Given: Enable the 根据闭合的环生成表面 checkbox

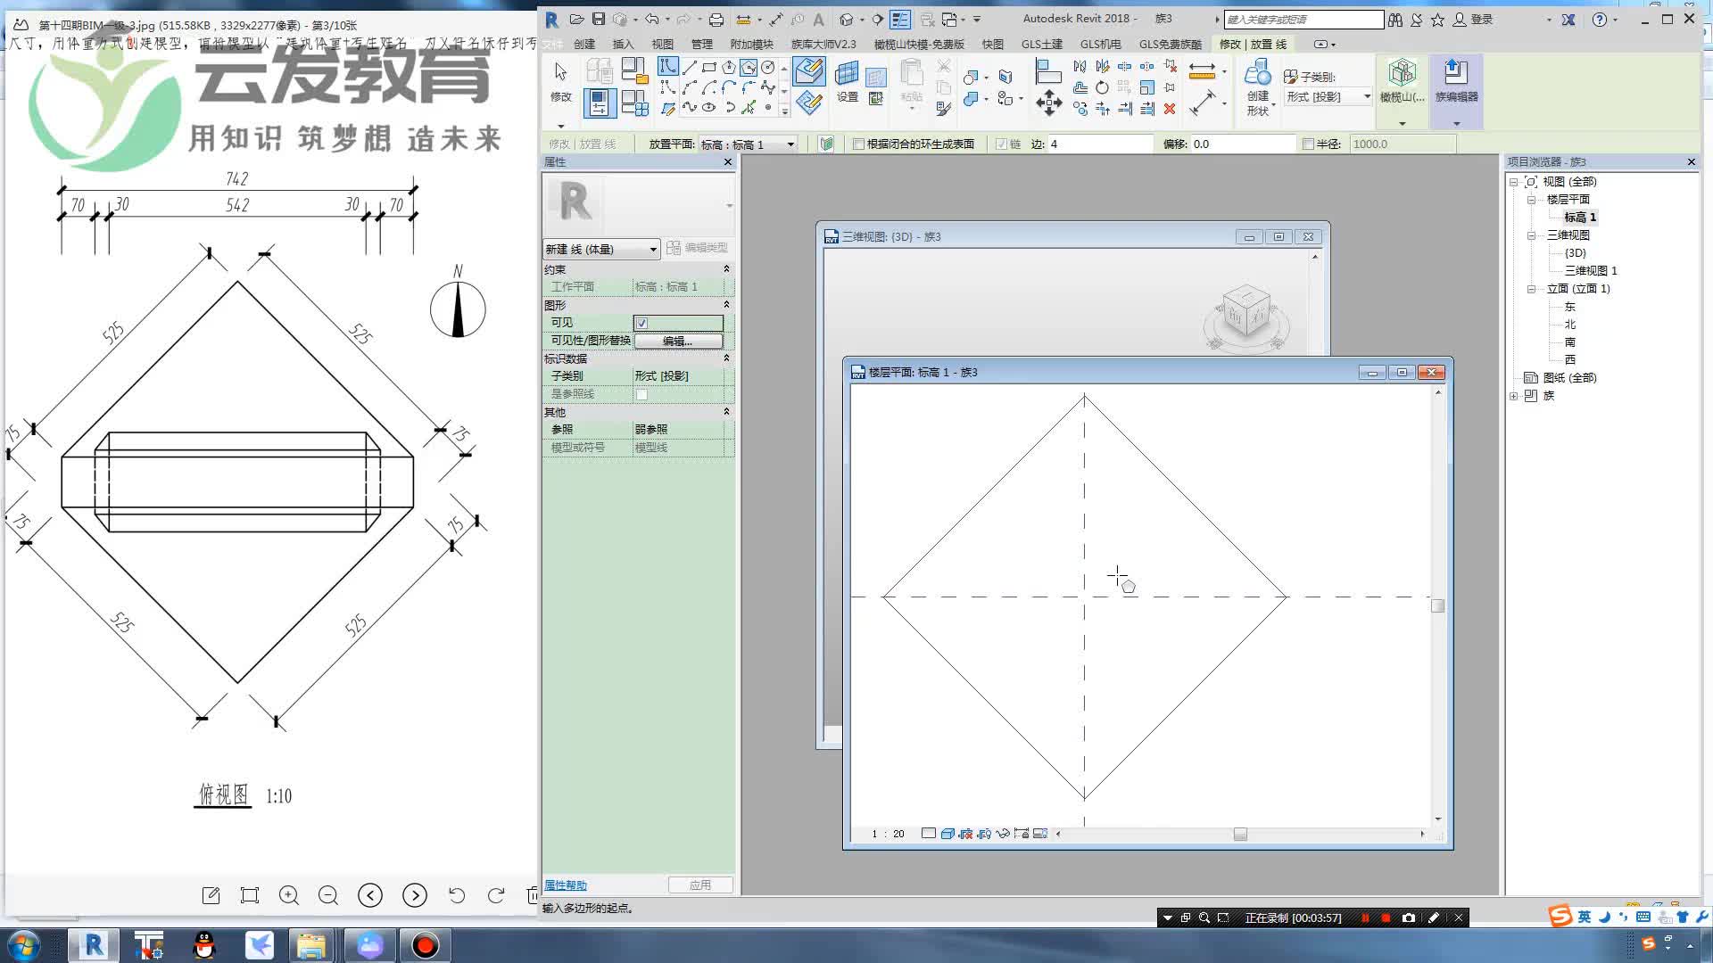Looking at the screenshot, I should click(x=857, y=144).
